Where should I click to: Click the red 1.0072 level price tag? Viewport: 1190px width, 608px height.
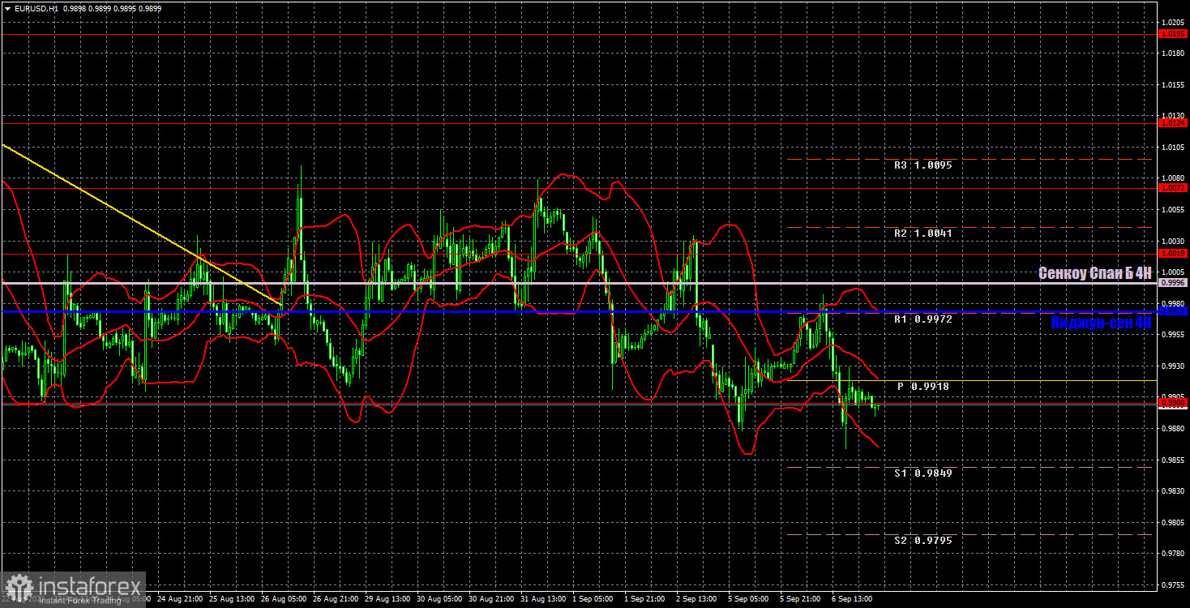(1173, 188)
